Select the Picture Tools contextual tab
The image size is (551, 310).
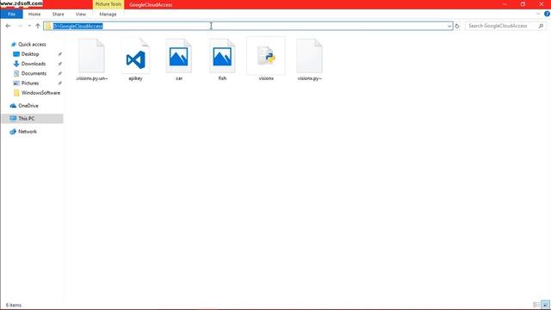(108, 4)
